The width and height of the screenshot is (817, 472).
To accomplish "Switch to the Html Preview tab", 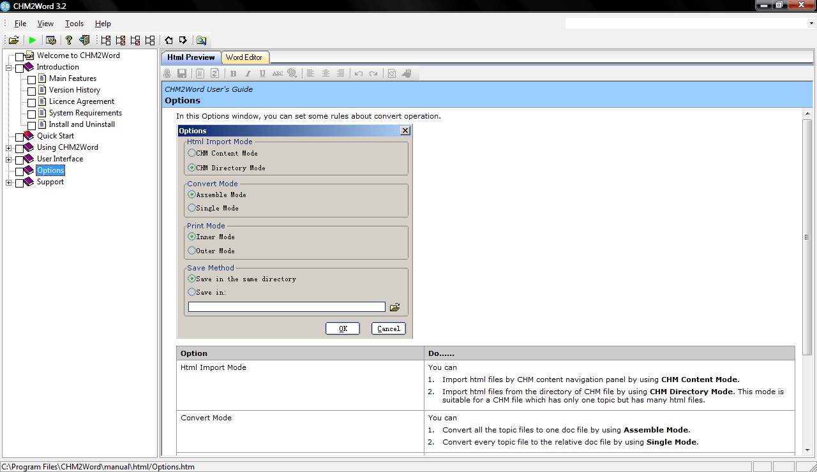I will [191, 57].
